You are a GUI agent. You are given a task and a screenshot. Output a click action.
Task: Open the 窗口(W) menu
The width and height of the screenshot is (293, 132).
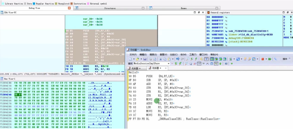coord(203,55)
